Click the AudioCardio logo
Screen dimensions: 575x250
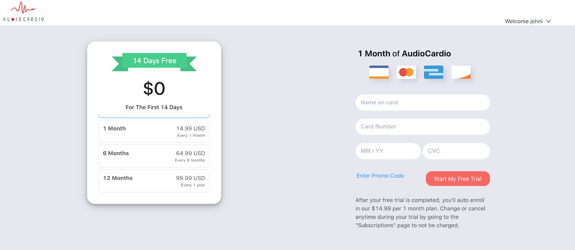tap(23, 12)
